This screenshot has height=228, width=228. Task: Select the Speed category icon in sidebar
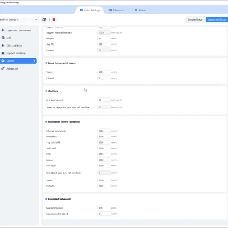point(3,61)
